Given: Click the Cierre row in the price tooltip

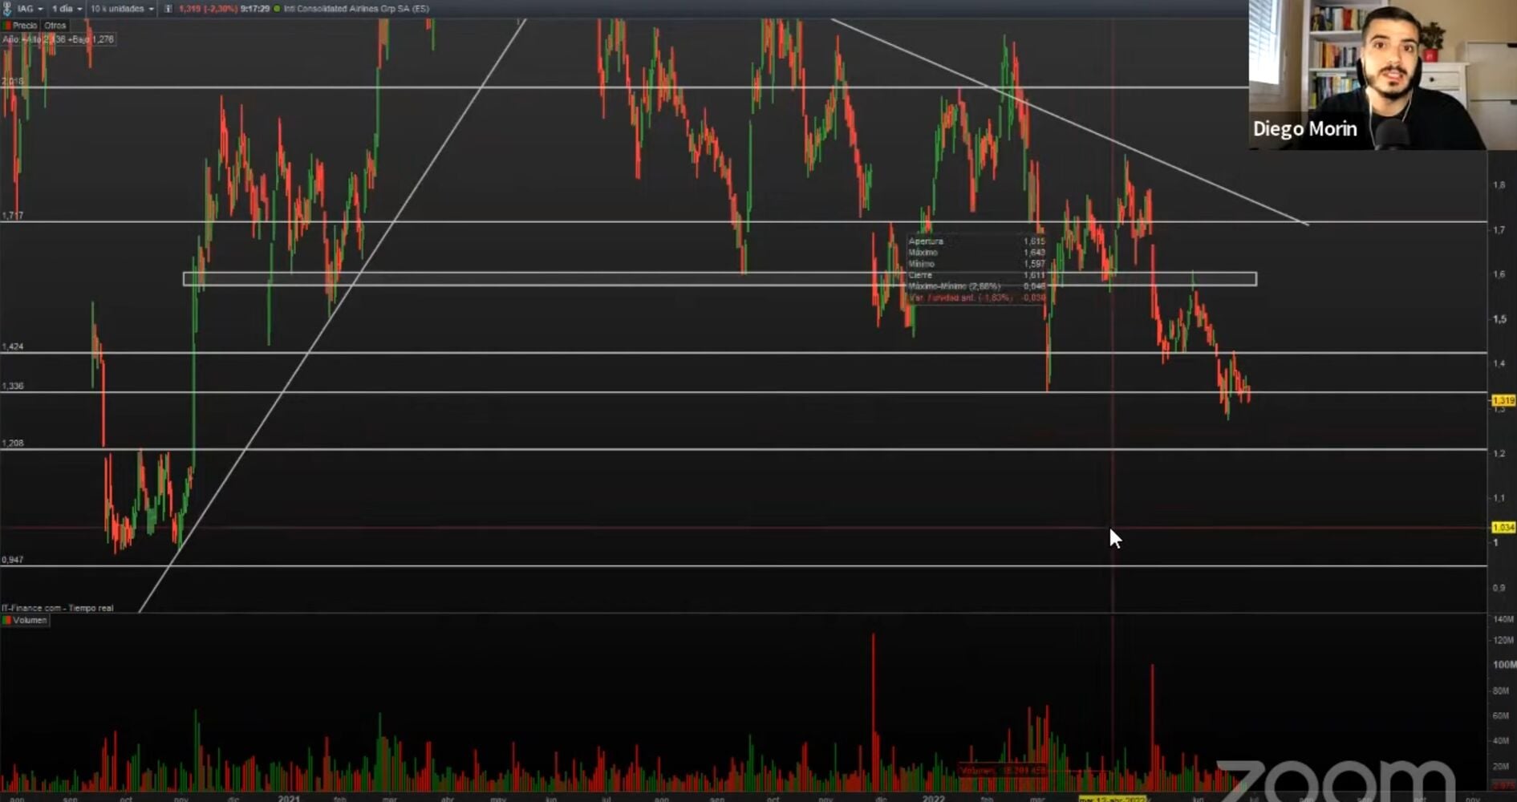Looking at the screenshot, I should (x=976, y=275).
